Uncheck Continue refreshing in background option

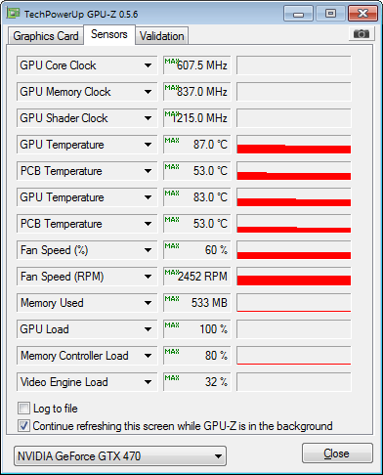coord(23,426)
